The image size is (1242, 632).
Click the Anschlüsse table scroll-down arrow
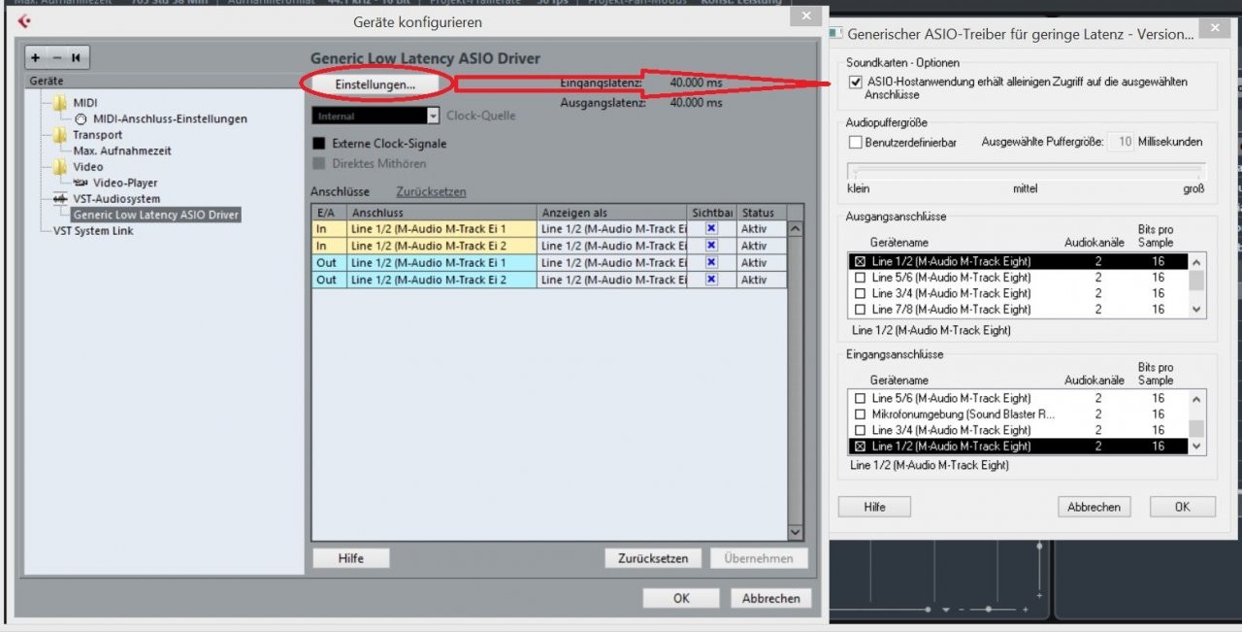point(796,533)
